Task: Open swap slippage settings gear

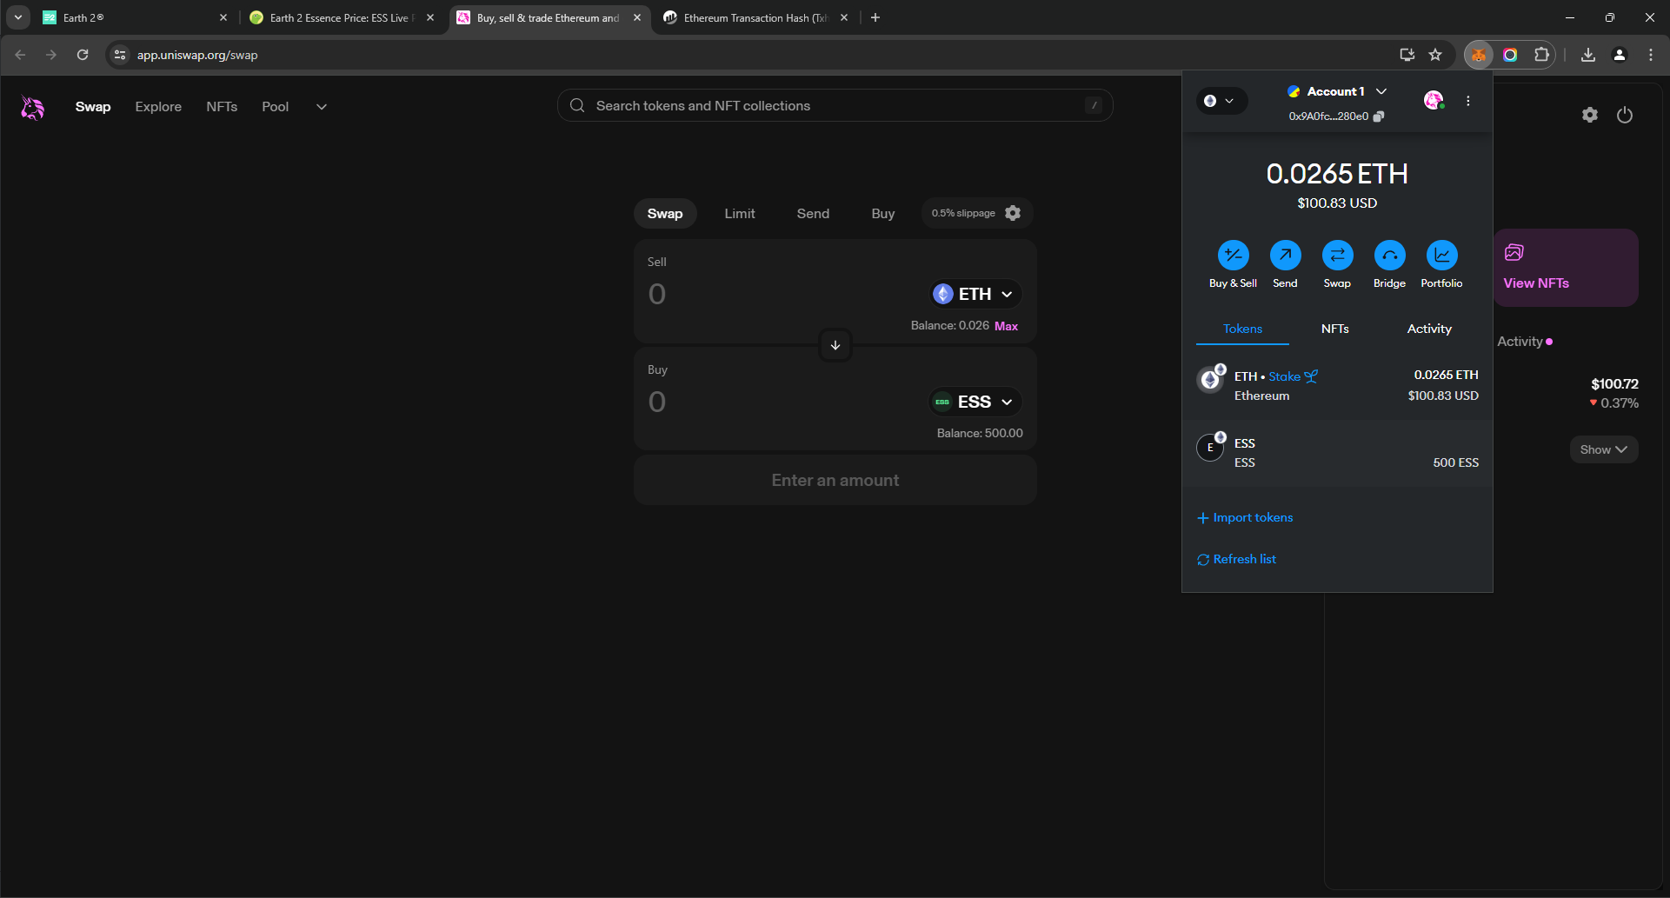Action: click(x=1013, y=213)
